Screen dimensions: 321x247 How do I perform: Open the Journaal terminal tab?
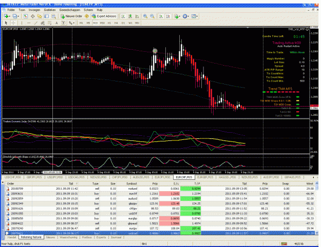click(116, 237)
